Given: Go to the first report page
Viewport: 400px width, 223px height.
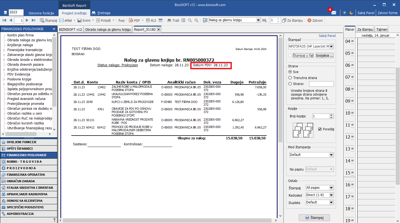Looking at the screenshot, I should tap(4, 20).
